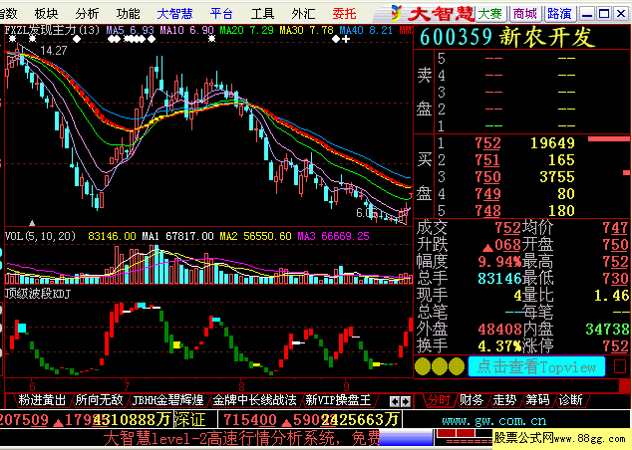Switch to the 筹码 tab
Image resolution: width=632 pixels, height=450 pixels.
point(537,400)
